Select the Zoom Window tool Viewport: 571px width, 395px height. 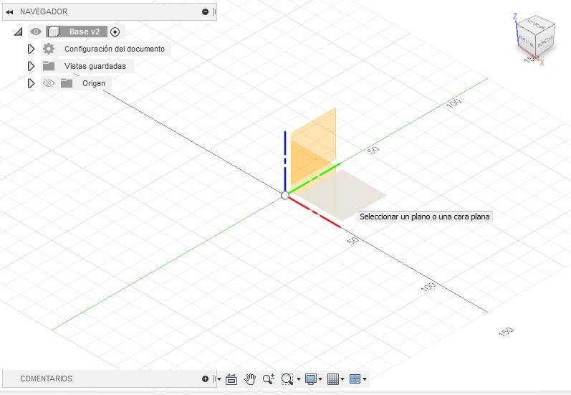point(287,379)
